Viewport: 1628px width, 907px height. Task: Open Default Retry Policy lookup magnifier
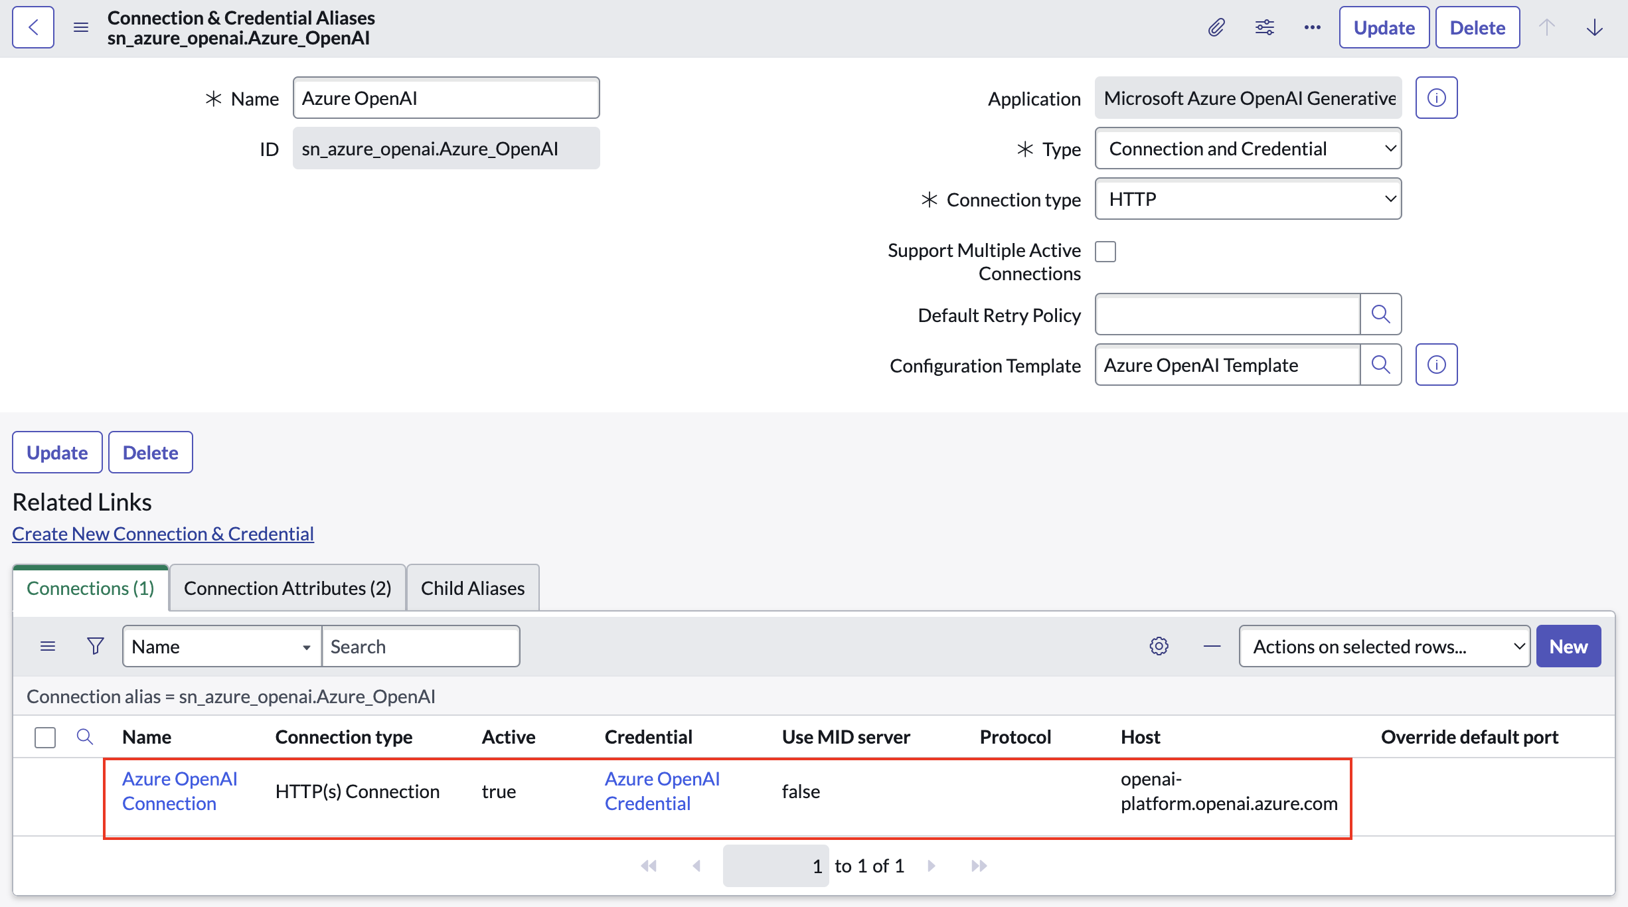click(x=1381, y=314)
